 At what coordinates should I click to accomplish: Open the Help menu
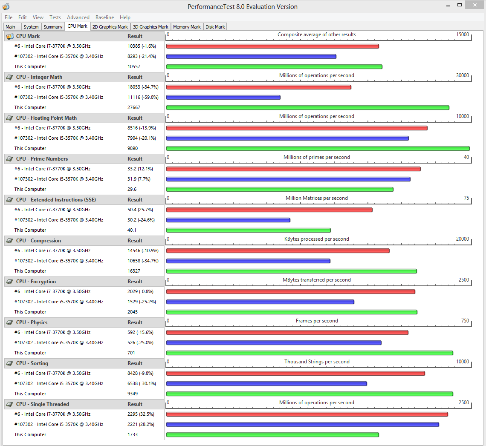click(125, 17)
